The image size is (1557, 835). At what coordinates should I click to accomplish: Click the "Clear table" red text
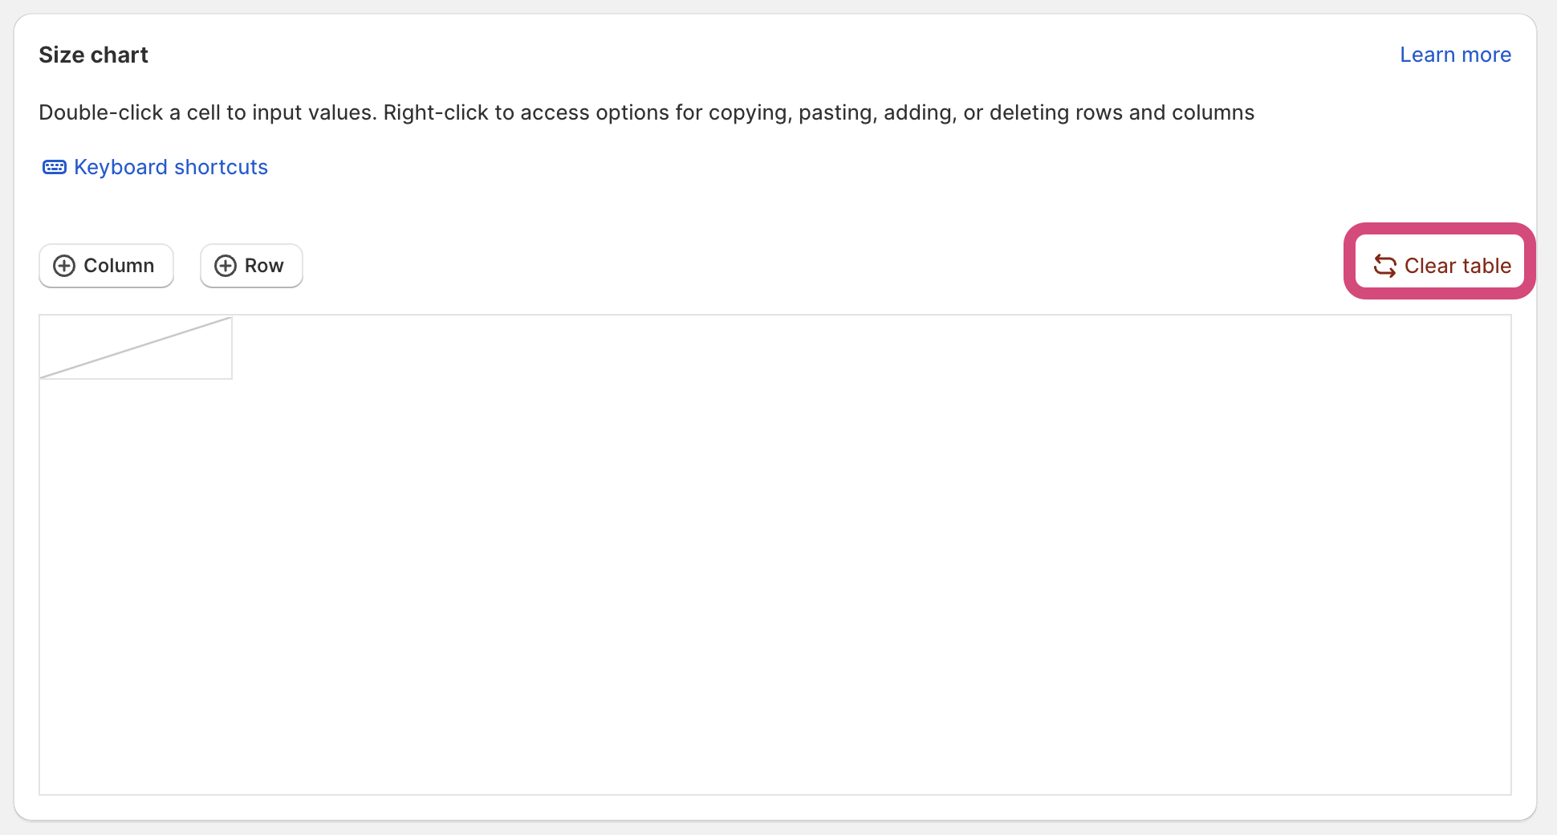click(1457, 266)
